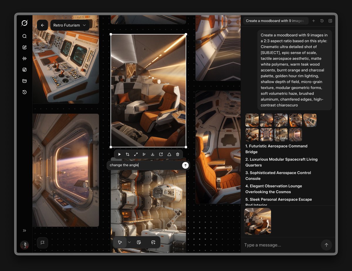Open history from the left sidebar
This screenshot has height=271, width=352.
tap(24, 92)
